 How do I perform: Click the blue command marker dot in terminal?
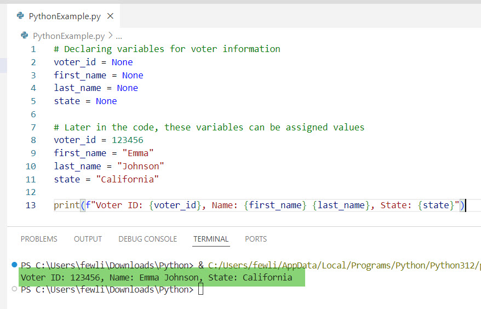click(x=14, y=265)
